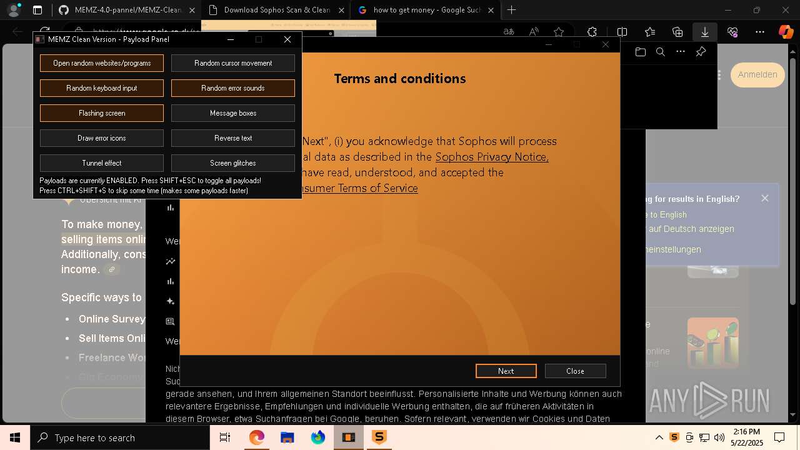
Task: Toggle Draw error icons payload
Action: (x=102, y=138)
